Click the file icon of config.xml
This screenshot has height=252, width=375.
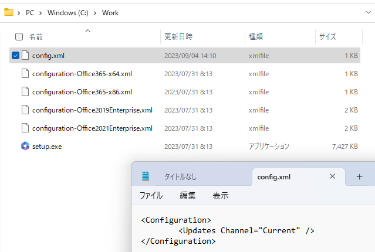pos(25,56)
